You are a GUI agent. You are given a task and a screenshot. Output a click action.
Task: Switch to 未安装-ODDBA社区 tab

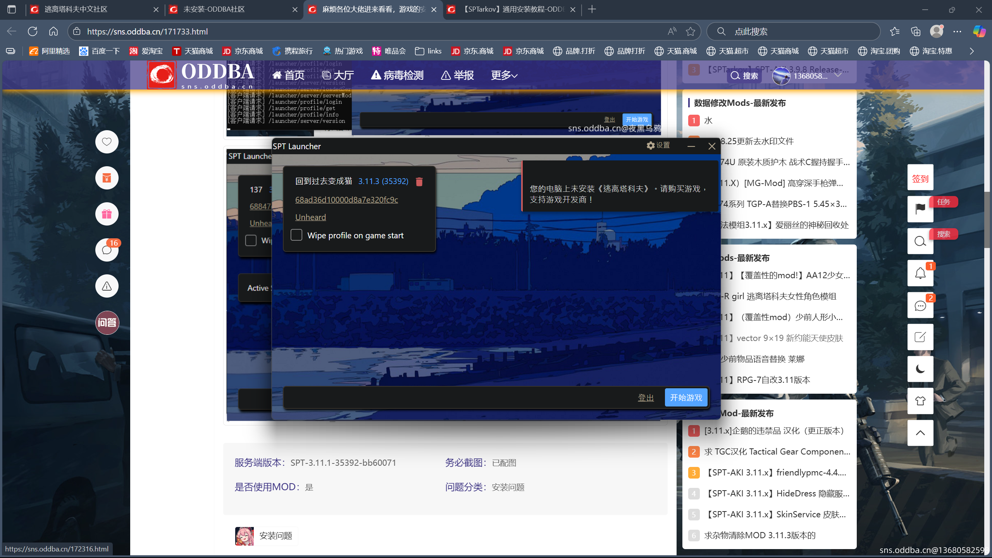point(232,9)
